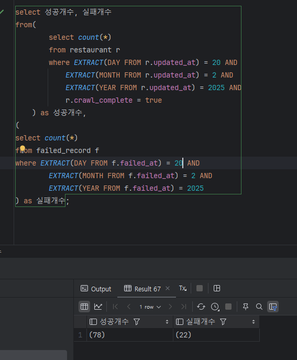Select the (78) result cell

pos(130,335)
